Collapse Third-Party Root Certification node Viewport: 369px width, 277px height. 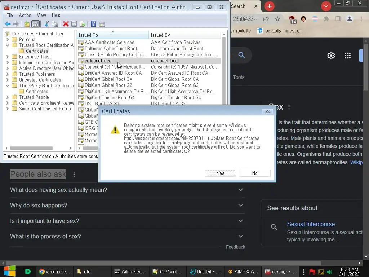[x=7, y=85]
